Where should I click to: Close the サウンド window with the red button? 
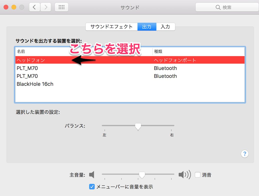coord(6,7)
